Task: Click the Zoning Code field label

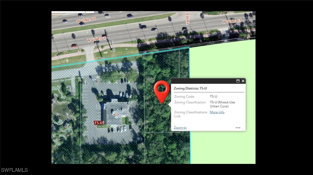Action: (x=184, y=97)
